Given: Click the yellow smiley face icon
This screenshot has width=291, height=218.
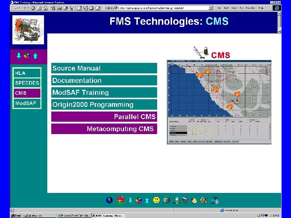Looking at the screenshot, I should tap(156, 200).
